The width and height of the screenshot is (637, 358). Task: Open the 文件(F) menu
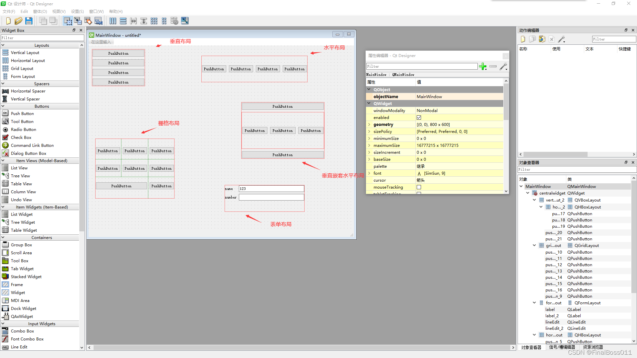click(9, 11)
